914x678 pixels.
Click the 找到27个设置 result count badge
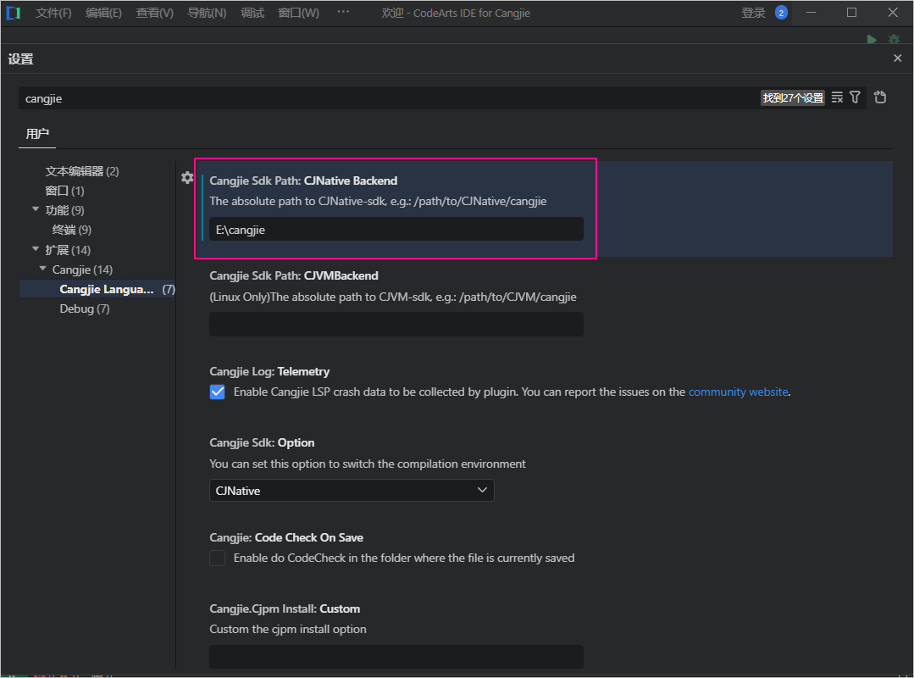793,98
